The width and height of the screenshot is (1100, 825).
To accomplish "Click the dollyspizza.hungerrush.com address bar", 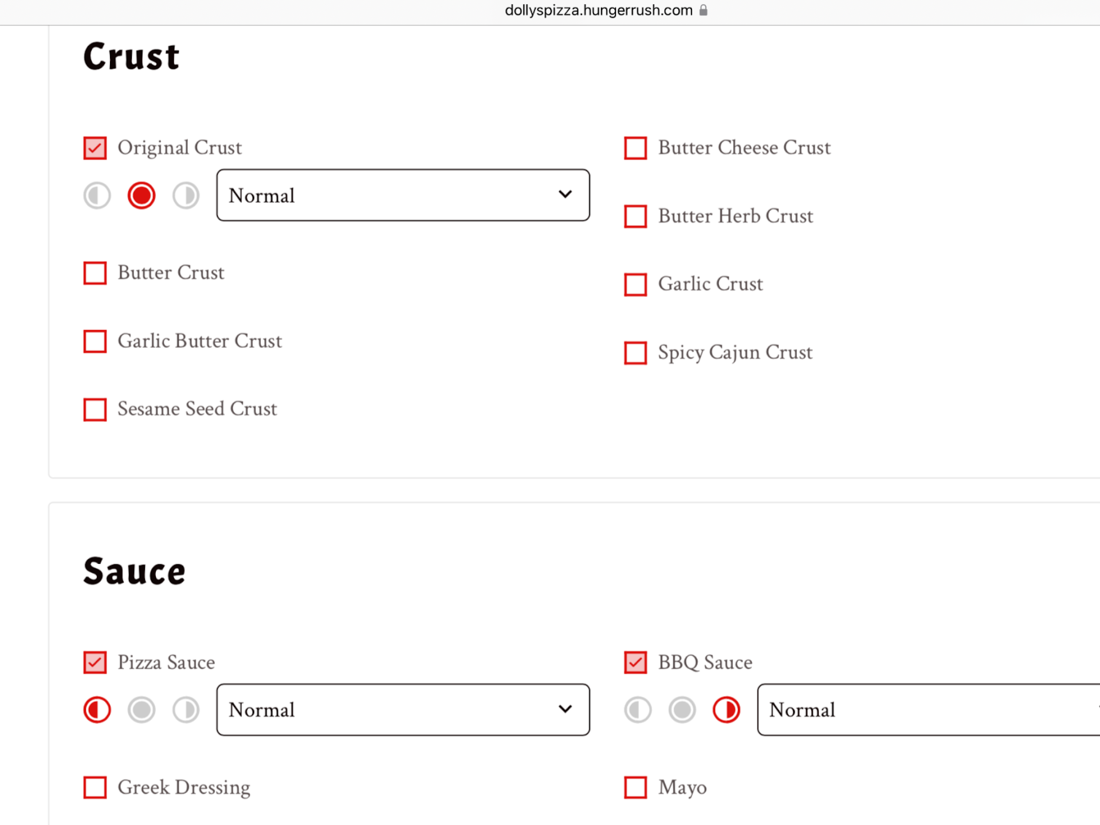I will 599,10.
